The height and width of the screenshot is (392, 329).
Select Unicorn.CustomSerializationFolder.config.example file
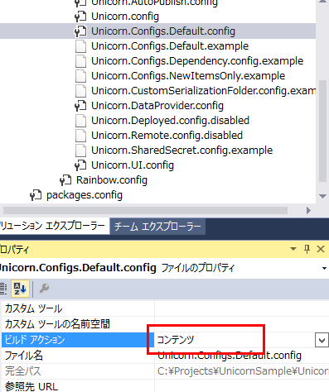point(204,91)
